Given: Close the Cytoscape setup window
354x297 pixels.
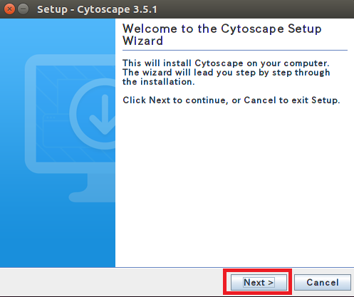Looking at the screenshot, I should 9,9.
